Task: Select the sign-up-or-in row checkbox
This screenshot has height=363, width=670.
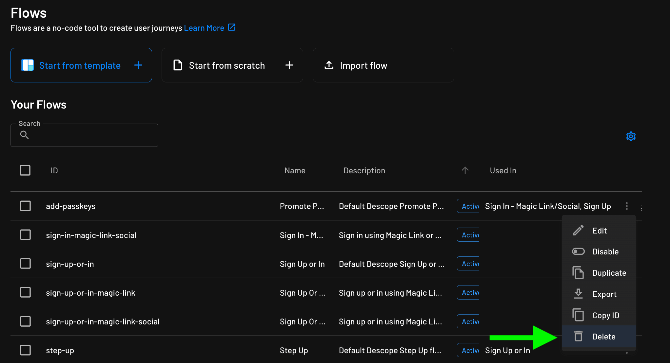Action: (25, 264)
